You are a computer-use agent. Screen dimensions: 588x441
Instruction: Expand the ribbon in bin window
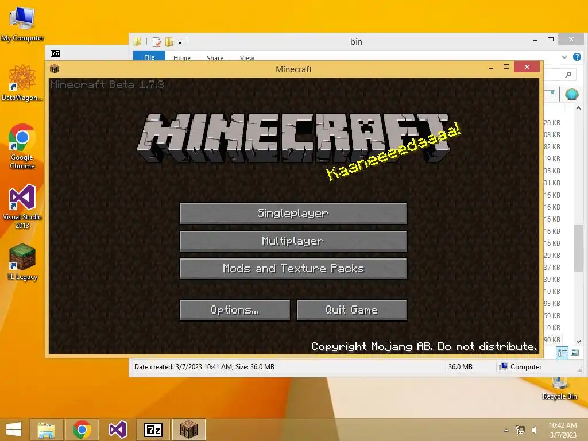point(564,57)
